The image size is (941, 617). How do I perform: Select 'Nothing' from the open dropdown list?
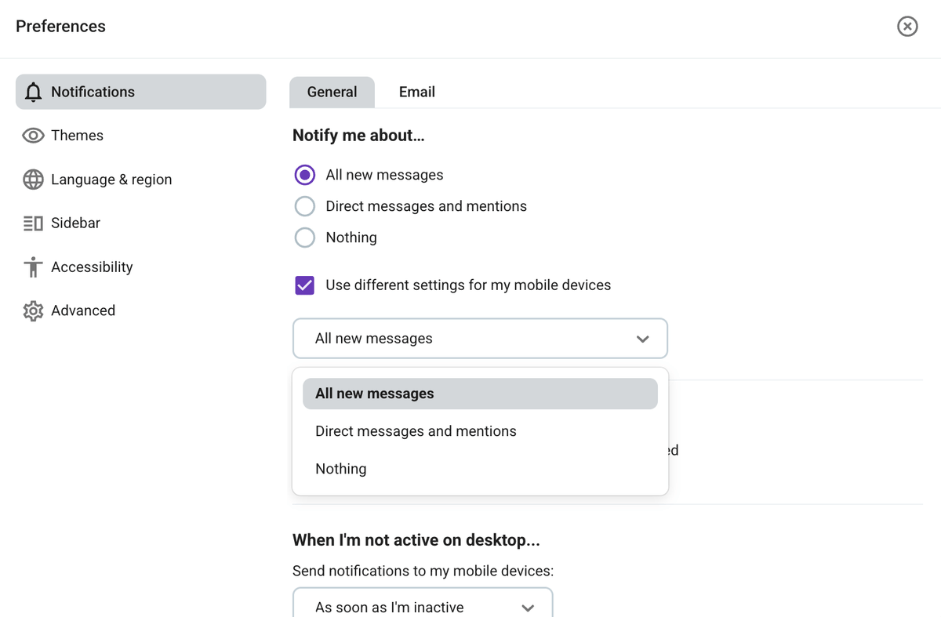pos(340,468)
